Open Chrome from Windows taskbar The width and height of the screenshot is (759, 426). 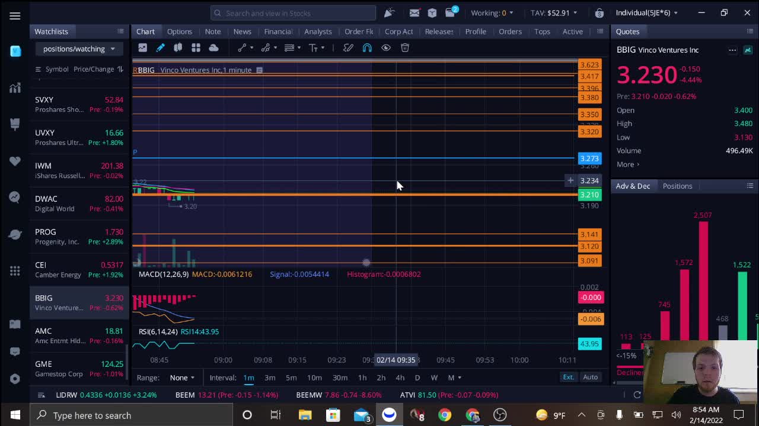point(444,415)
